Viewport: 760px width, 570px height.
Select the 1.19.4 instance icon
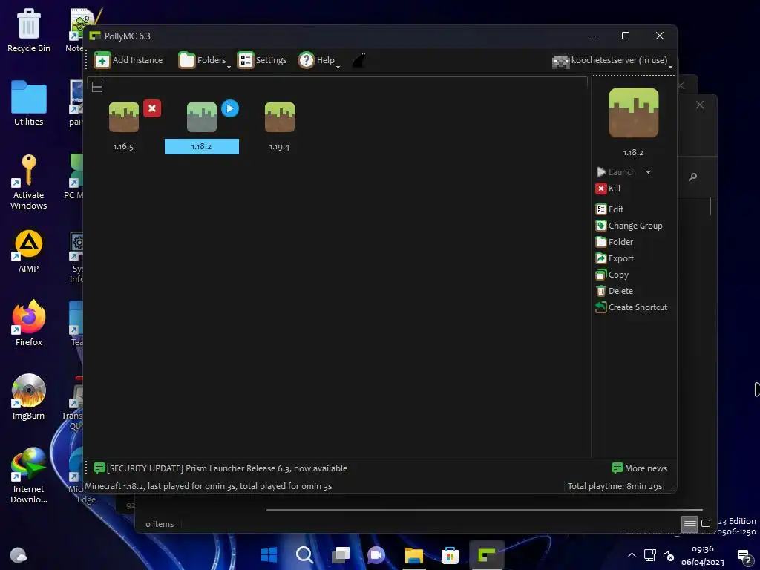tap(280, 117)
